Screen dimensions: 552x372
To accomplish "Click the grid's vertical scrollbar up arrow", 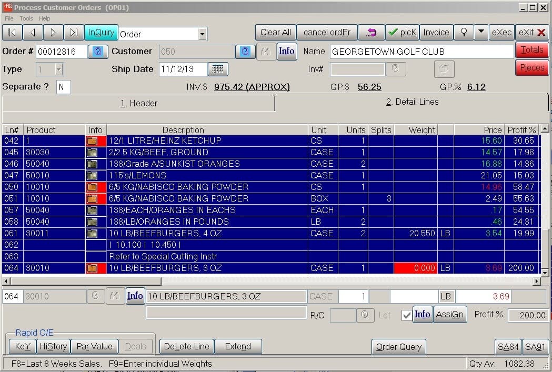I will click(545, 128).
